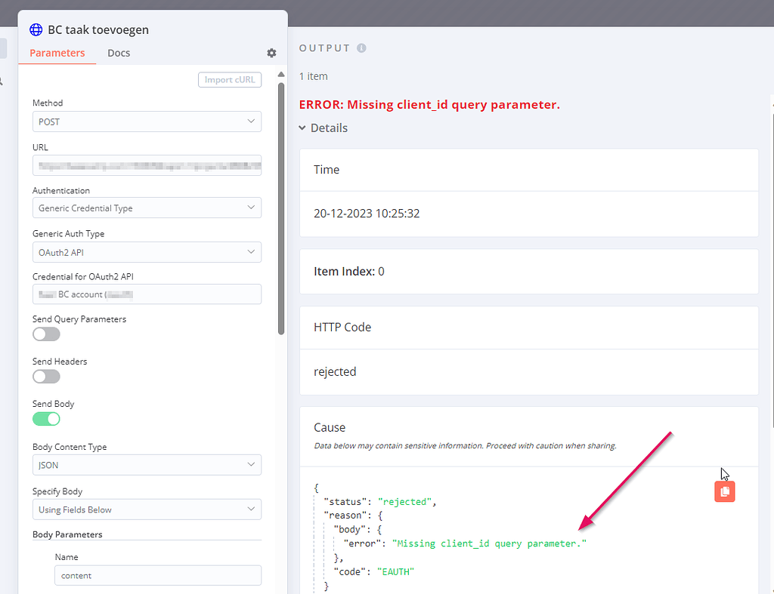Open the Method dropdown showing POST
The height and width of the screenshot is (594, 774).
tap(147, 122)
